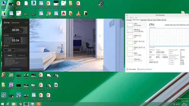Image resolution: width=189 pixels, height=106 pixels.
Task: Select Ethernet in the performance sidebar
Action: pyautogui.click(x=136, y=60)
